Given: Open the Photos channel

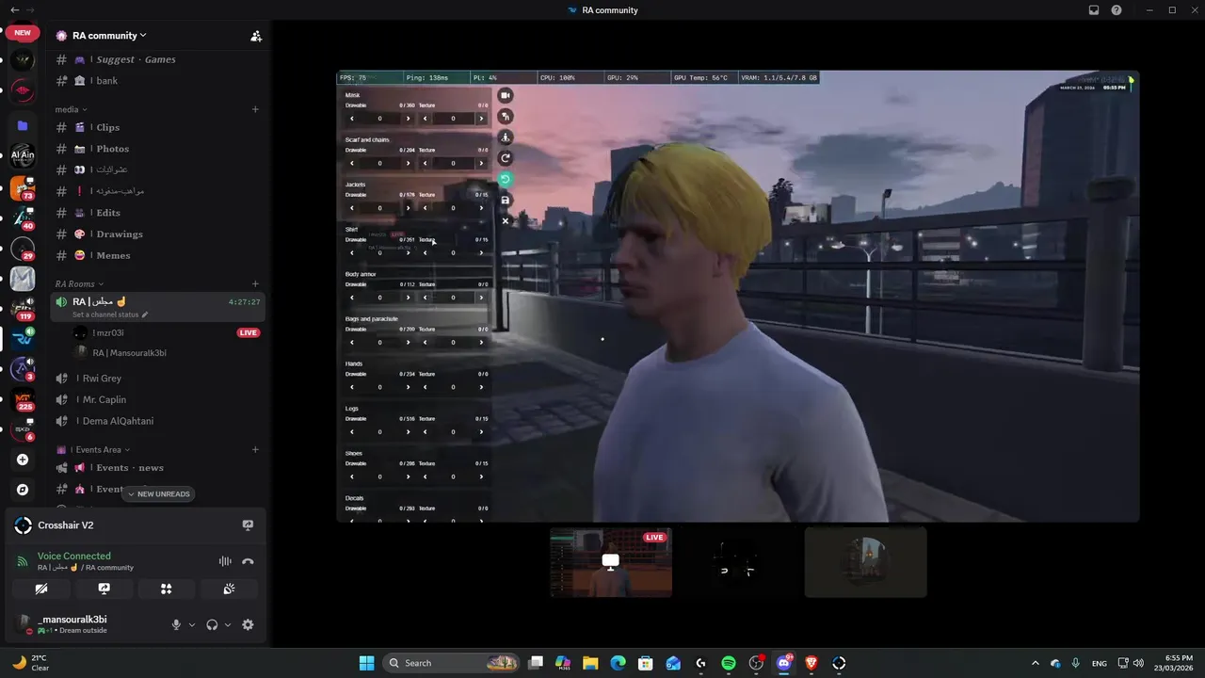Looking at the screenshot, I should [x=157, y=149].
